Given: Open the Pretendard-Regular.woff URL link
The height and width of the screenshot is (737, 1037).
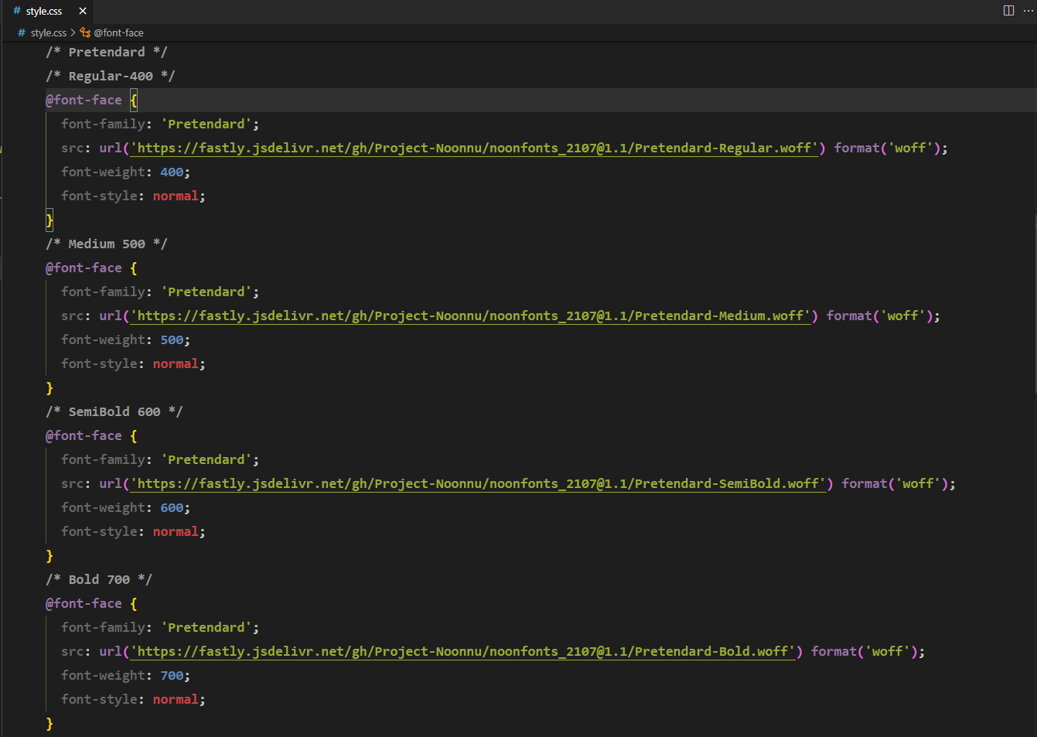Looking at the screenshot, I should point(474,148).
